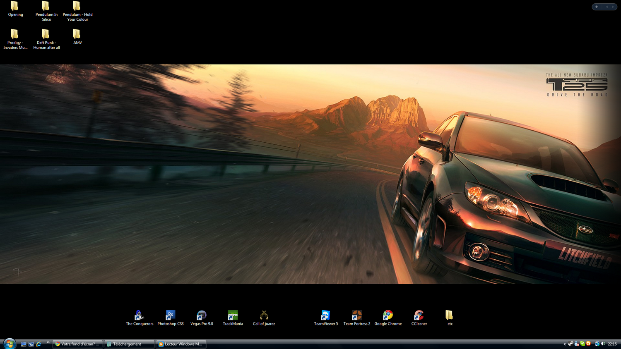Open the Pendulum In Silico folder
This screenshot has width=621, height=349.
(46, 11)
